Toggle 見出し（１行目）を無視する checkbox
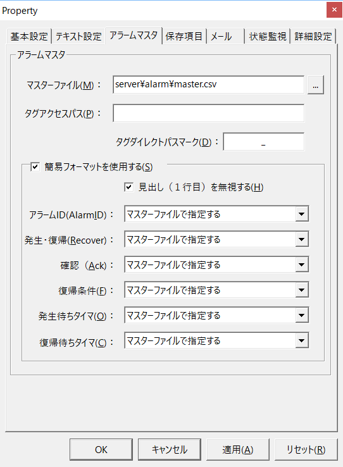 pos(128,187)
